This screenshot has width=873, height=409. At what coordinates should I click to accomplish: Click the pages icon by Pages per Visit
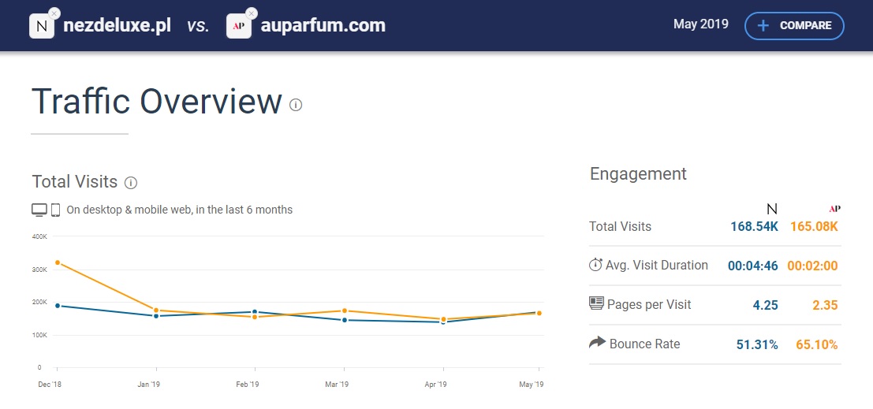(x=596, y=303)
